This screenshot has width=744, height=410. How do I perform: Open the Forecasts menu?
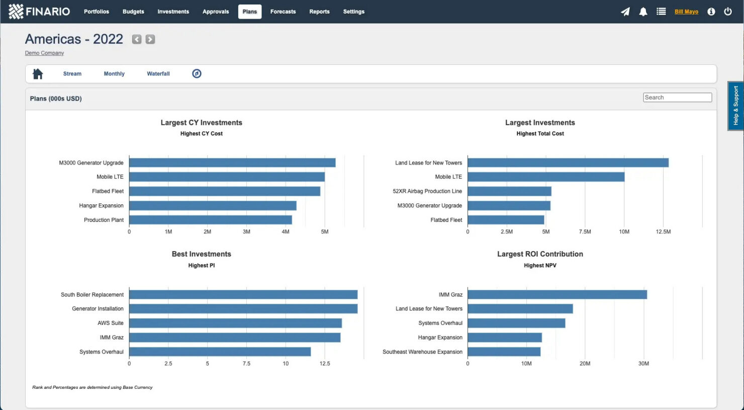click(x=283, y=12)
